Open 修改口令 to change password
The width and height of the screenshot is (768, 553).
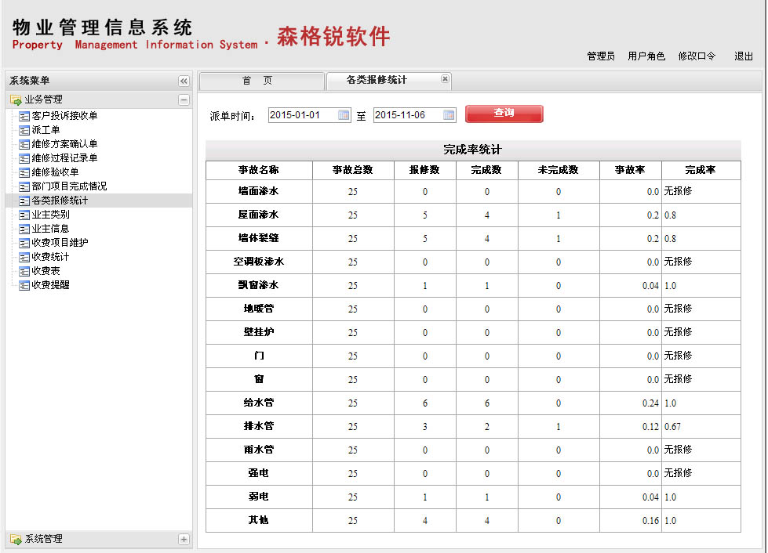pyautogui.click(x=697, y=56)
